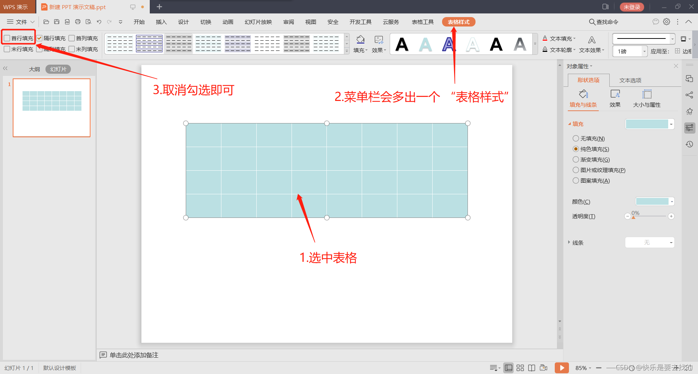Collapse the 填充 section
Viewport: 698px width, 374px height.
click(569, 124)
